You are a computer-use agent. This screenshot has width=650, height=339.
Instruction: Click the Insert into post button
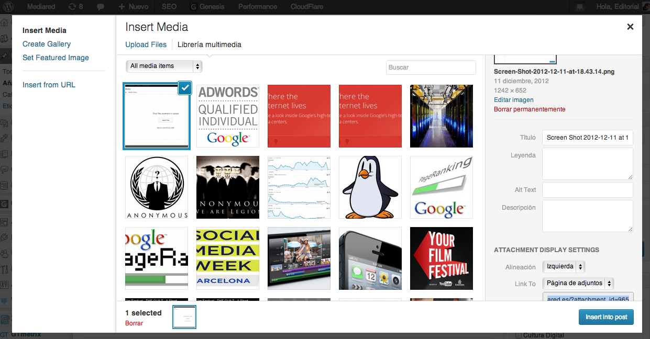point(606,317)
